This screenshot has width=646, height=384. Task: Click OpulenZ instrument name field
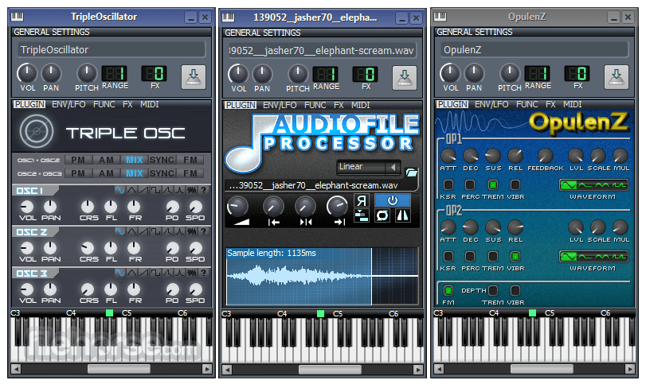534,50
